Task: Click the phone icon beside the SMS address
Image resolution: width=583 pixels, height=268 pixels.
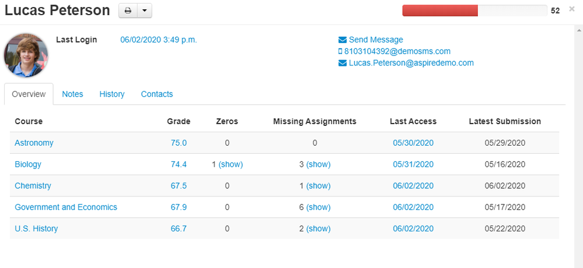Action: coord(340,51)
